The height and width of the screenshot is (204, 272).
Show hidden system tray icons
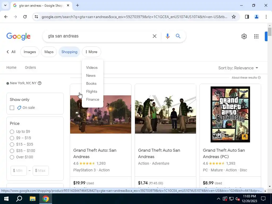tap(218, 199)
